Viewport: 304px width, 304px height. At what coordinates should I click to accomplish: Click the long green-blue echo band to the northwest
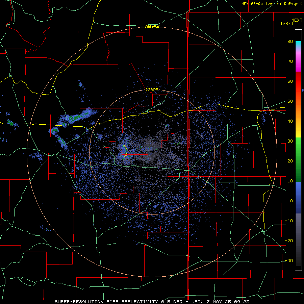pos(78,117)
